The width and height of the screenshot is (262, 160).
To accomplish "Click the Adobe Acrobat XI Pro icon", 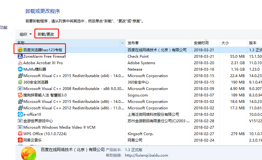I will 20,63.
